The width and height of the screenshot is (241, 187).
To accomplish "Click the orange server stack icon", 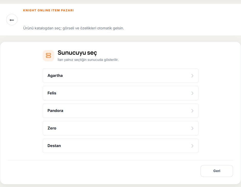I will [x=48, y=55].
